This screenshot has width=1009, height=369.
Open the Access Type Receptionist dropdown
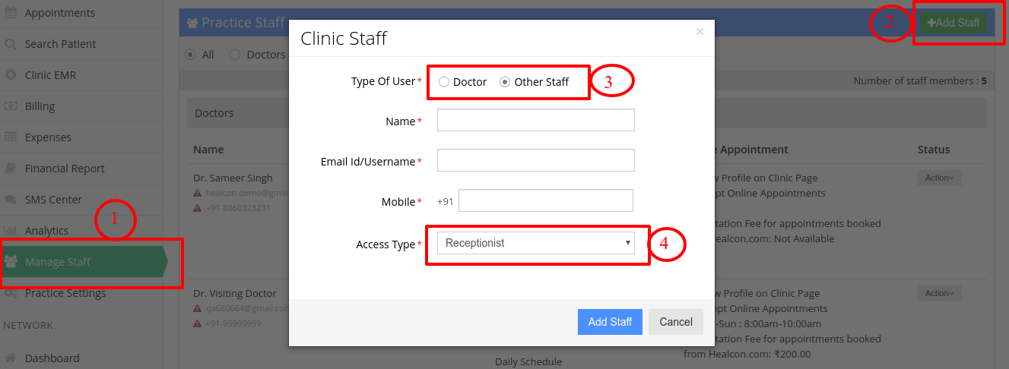(536, 243)
